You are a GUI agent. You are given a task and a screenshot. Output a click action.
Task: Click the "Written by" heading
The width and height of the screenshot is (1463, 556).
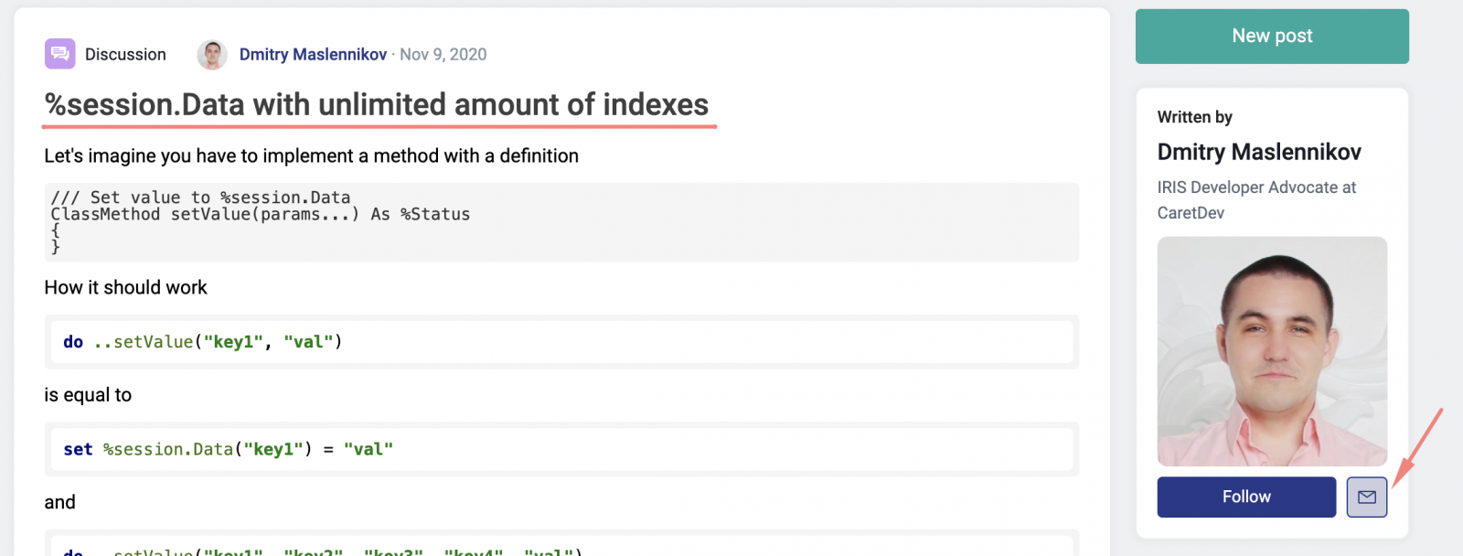click(x=1194, y=117)
